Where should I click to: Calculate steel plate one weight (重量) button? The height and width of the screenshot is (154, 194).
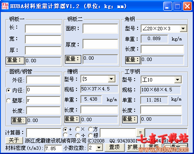(15, 61)
